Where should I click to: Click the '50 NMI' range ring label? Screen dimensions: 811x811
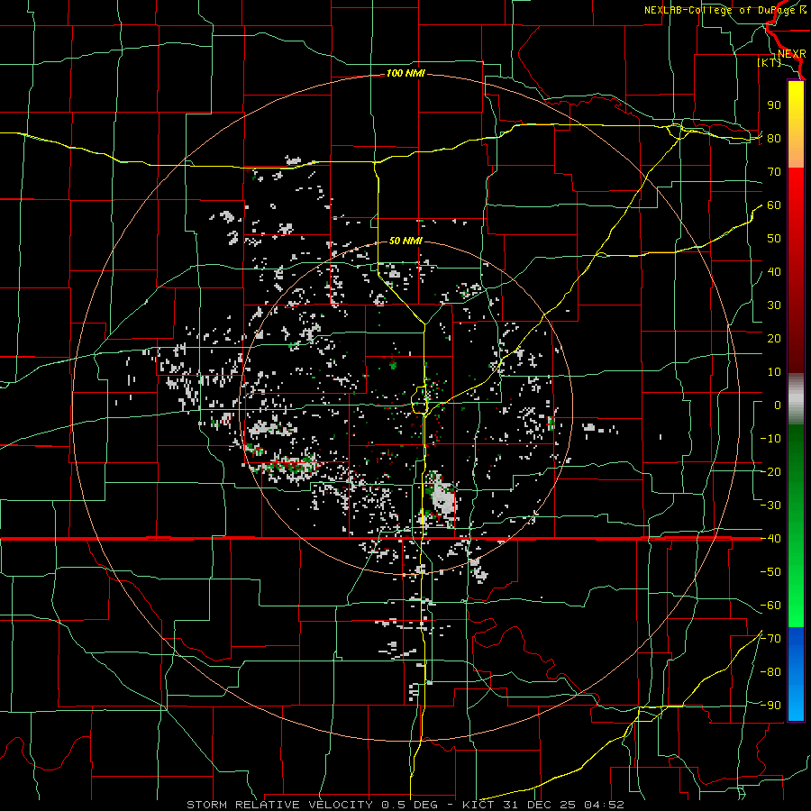click(x=405, y=241)
